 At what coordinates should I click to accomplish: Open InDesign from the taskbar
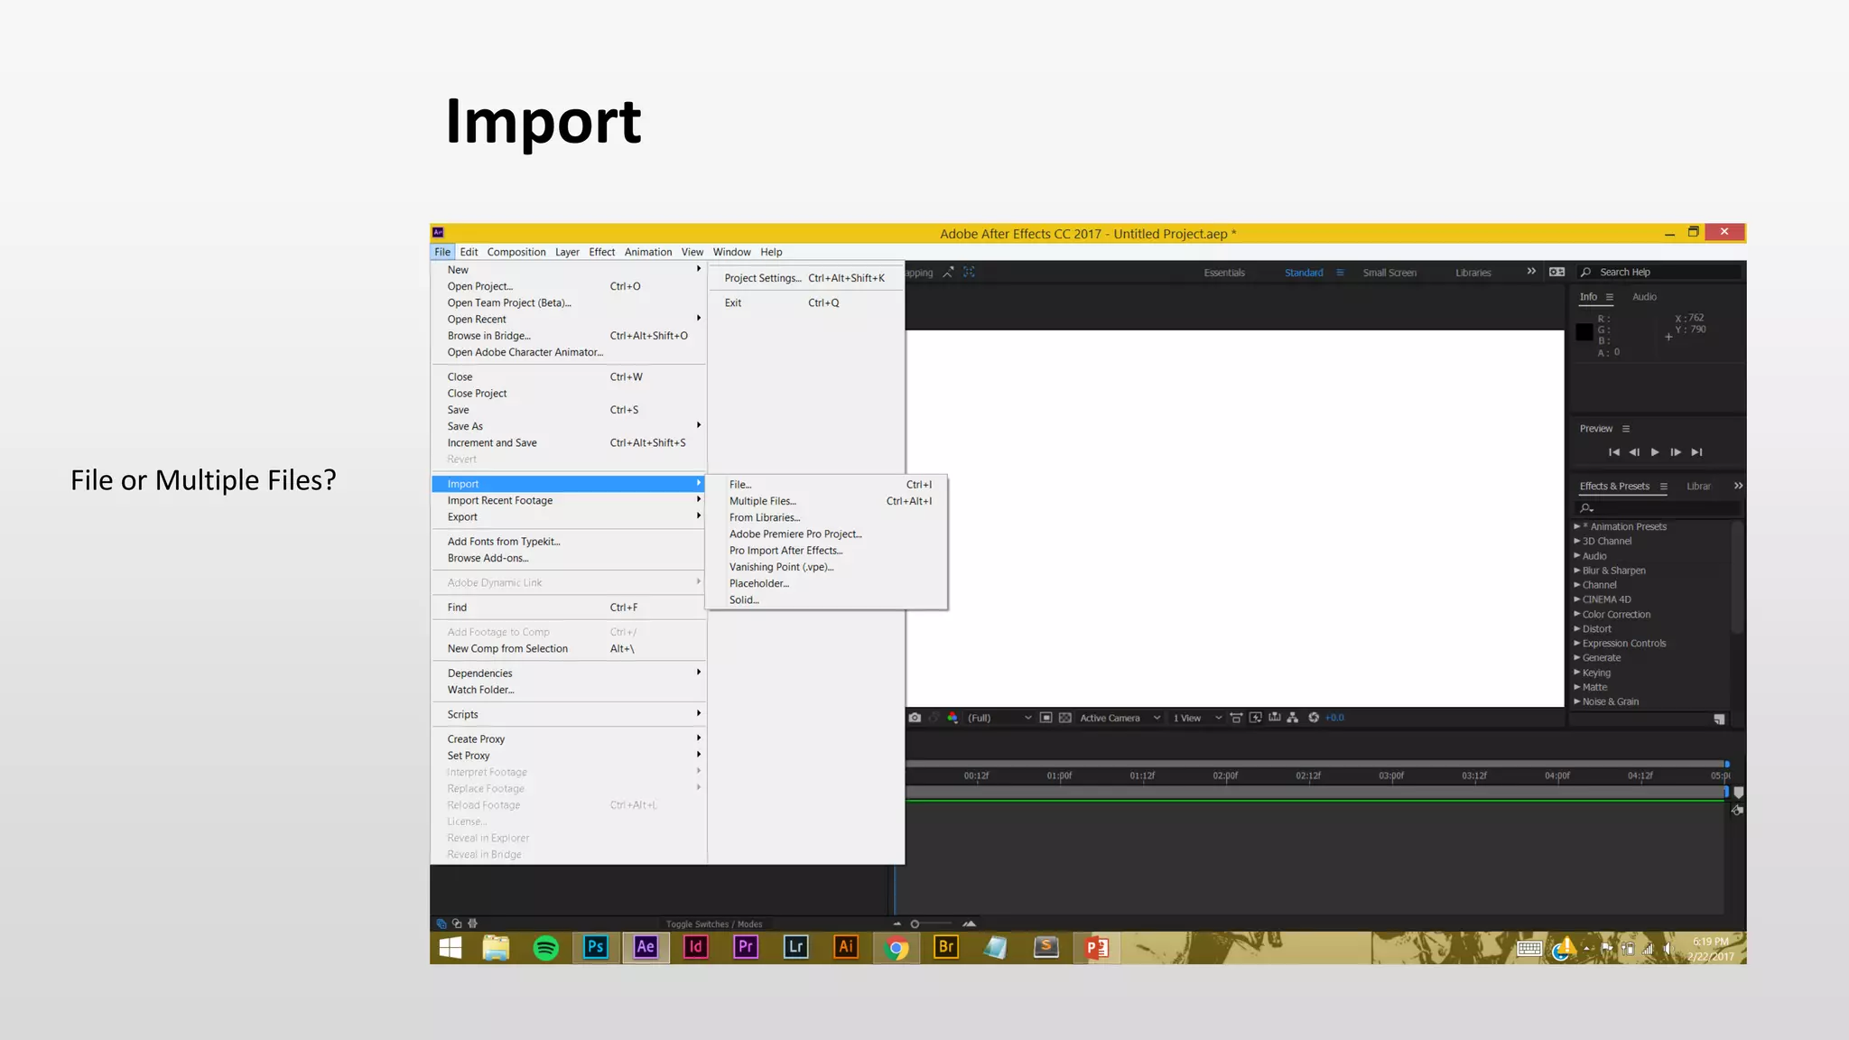click(695, 947)
